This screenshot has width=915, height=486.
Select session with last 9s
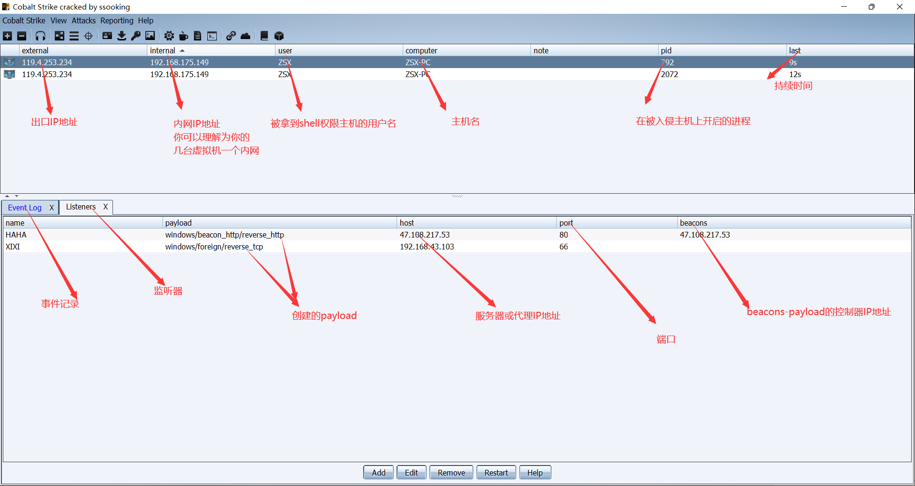tap(457, 62)
